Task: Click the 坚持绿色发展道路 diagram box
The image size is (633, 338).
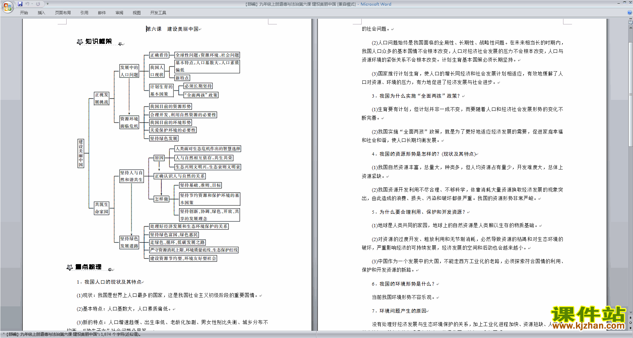Action: pos(129,242)
